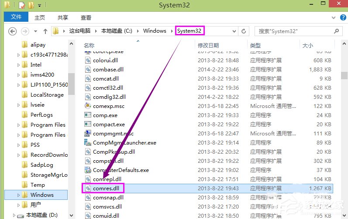Viewport: 348px width, 219px height.
Task: Go back with the Back arrow button
Action: 12,31
